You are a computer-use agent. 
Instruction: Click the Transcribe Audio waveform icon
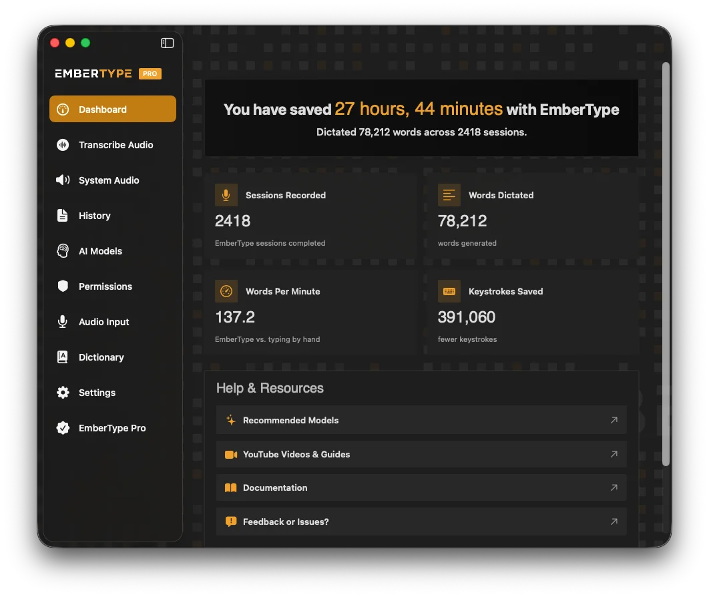coord(63,145)
